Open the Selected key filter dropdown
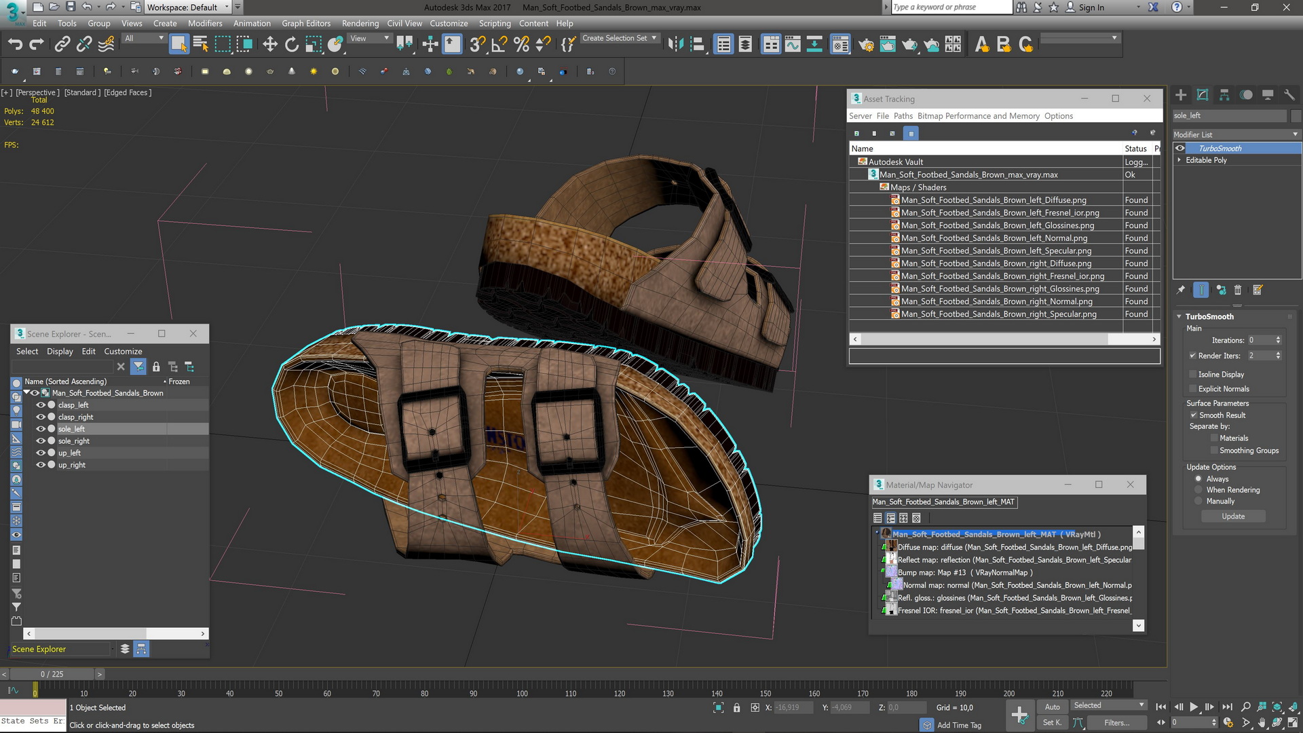The image size is (1303, 733). pyautogui.click(x=1109, y=706)
